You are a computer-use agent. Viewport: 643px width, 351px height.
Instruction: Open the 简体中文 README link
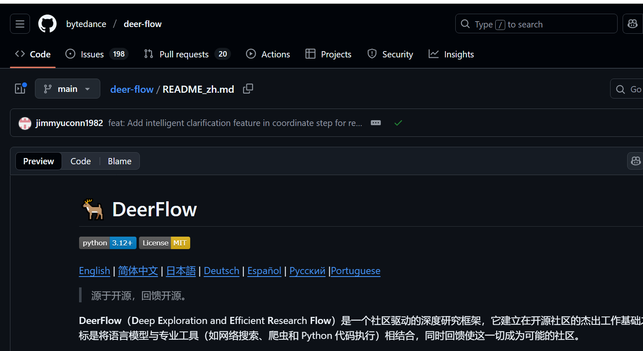(x=138, y=271)
